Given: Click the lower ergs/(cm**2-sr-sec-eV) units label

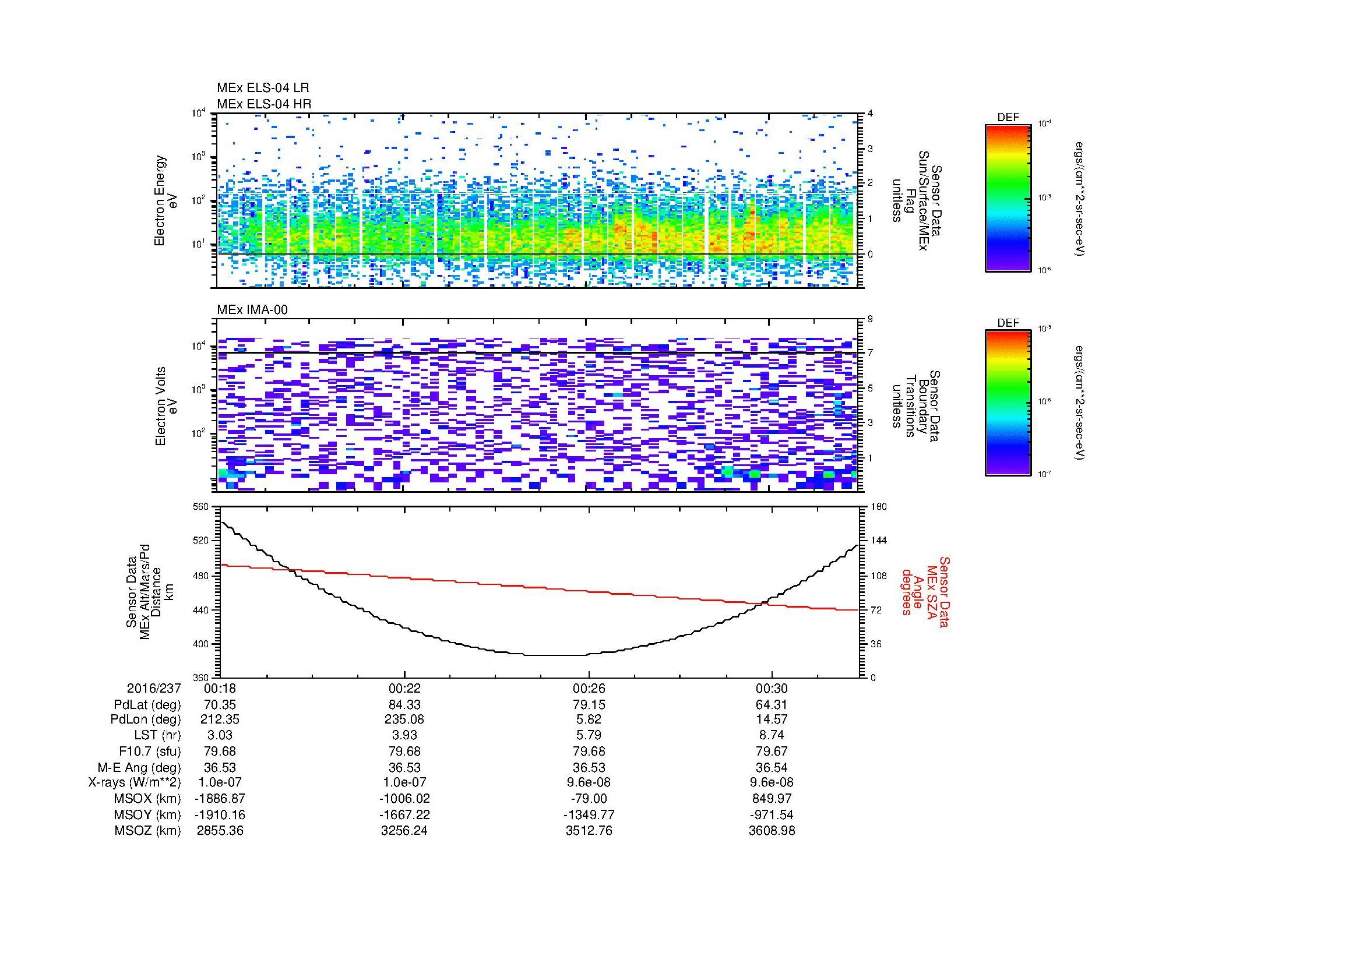Looking at the screenshot, I should tap(1079, 404).
